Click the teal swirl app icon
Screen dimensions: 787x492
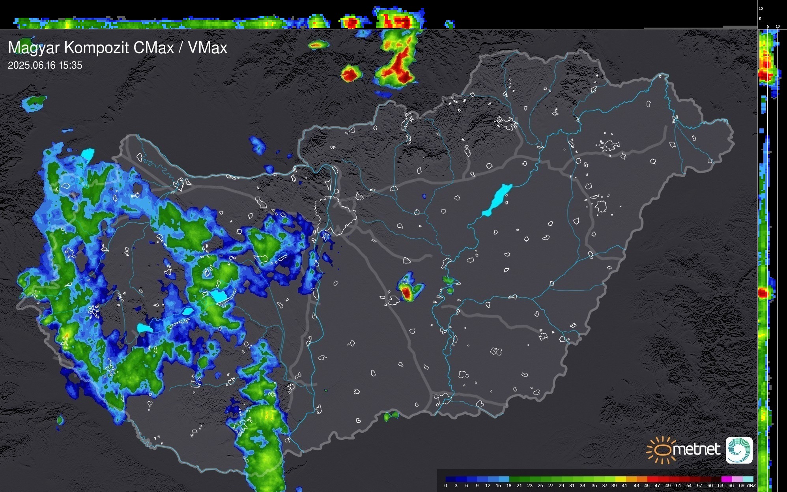click(739, 450)
